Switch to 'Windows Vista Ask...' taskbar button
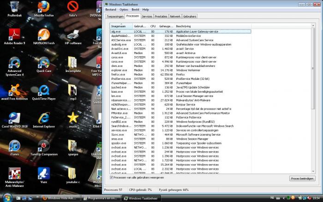 pos(61,198)
